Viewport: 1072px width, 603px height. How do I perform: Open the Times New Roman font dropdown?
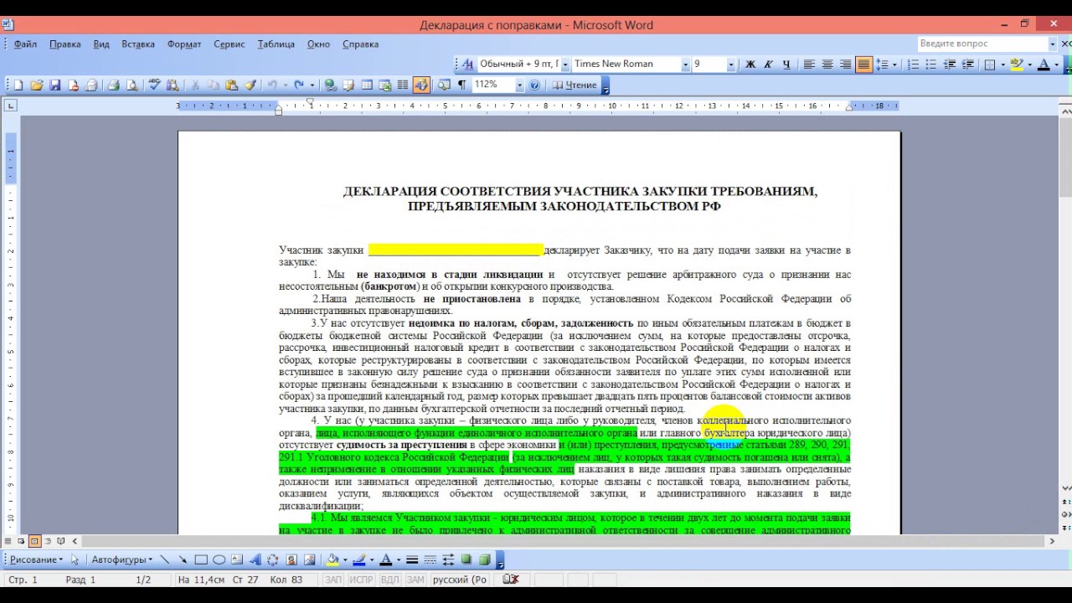tap(685, 64)
